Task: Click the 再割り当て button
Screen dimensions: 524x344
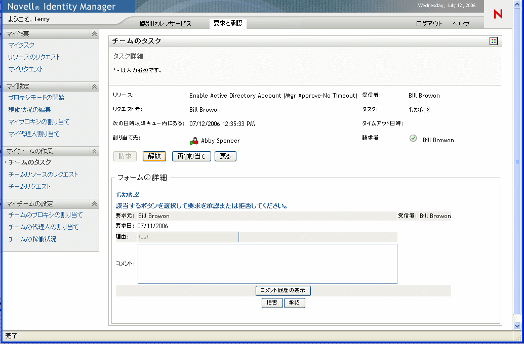Action: click(x=191, y=156)
